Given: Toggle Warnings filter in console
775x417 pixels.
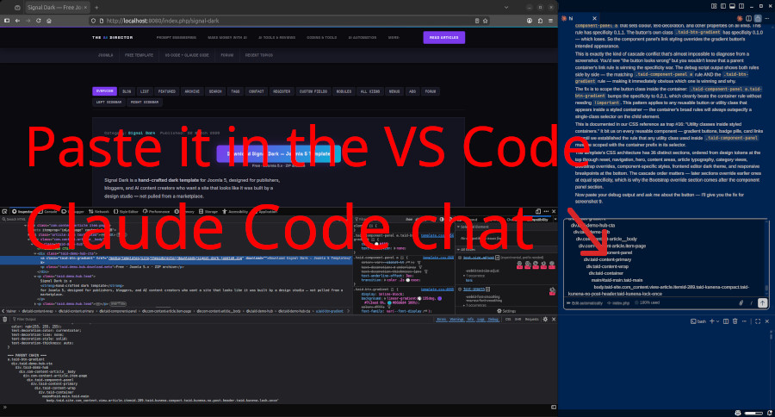Looking at the screenshot, I should (x=456, y=320).
